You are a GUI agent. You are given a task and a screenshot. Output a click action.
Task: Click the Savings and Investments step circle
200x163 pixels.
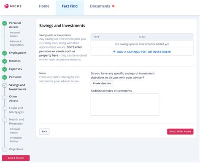coord(5,85)
